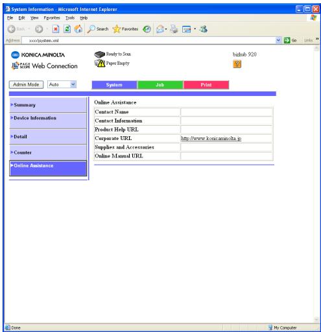Screen dimensions: 321x332
Task: Switch to the red Print tab
Action: [x=206, y=85]
